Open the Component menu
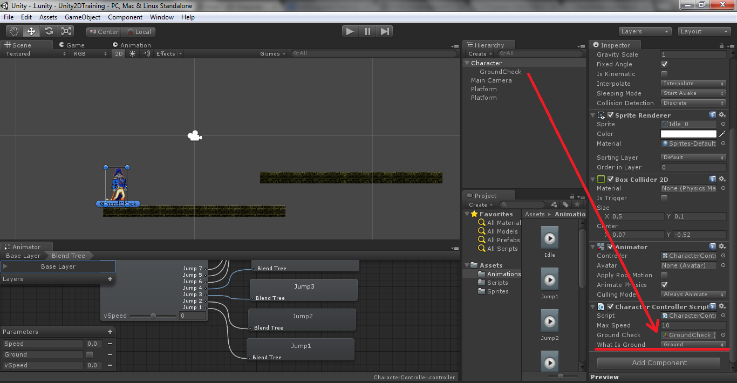The height and width of the screenshot is (383, 737). pos(125,17)
